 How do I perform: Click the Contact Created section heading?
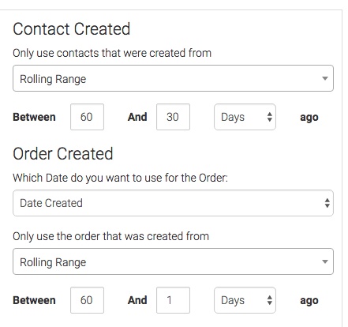72,29
